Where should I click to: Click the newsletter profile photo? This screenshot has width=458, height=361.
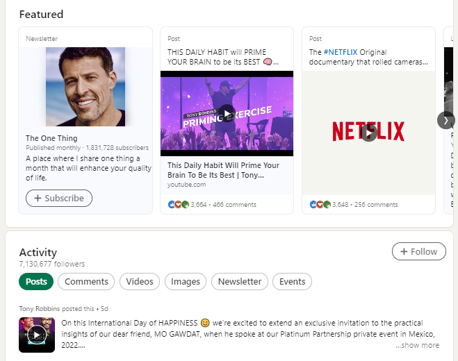tap(85, 87)
